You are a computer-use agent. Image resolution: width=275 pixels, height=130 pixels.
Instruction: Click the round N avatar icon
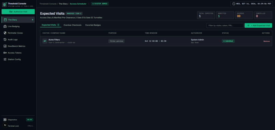pos(5,125)
